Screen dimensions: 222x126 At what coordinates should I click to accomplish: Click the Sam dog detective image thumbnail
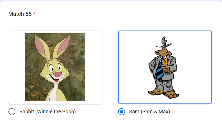click(163, 67)
